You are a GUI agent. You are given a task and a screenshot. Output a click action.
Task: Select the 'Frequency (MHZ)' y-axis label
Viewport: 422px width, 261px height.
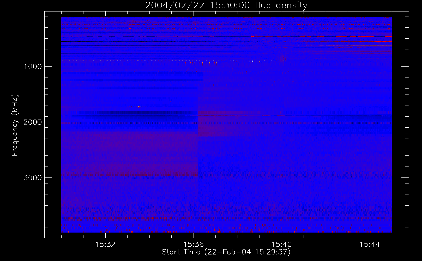pos(15,125)
